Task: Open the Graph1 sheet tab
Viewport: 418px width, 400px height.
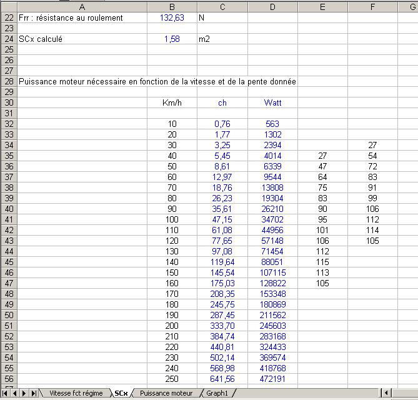Action: 217,394
